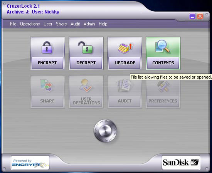Click the ENCRYPT label button
This screenshot has width=212, height=173.
pos(47,63)
